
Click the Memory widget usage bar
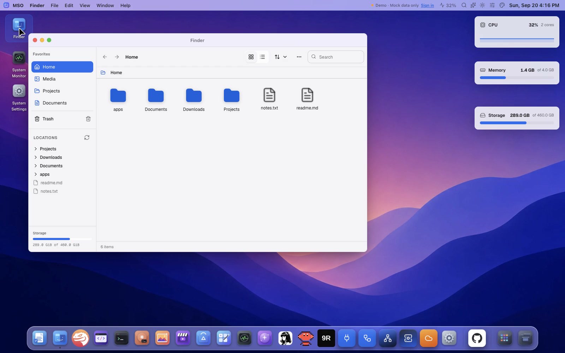517,78
